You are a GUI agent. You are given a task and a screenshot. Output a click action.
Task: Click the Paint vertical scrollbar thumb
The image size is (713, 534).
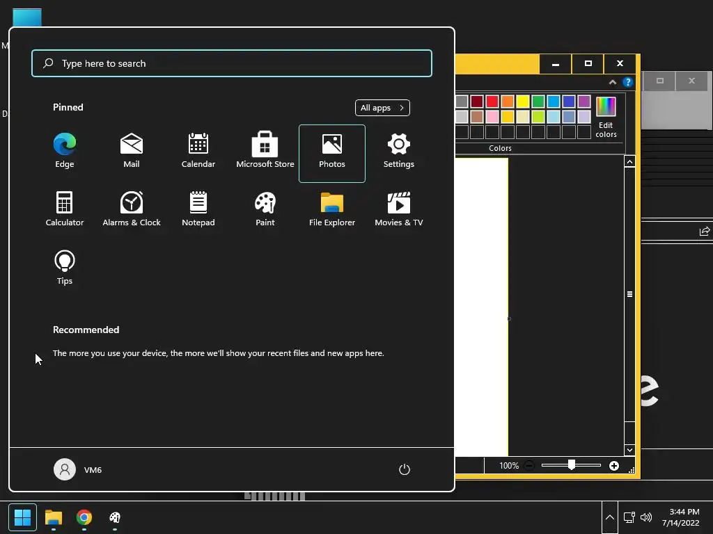click(x=629, y=294)
